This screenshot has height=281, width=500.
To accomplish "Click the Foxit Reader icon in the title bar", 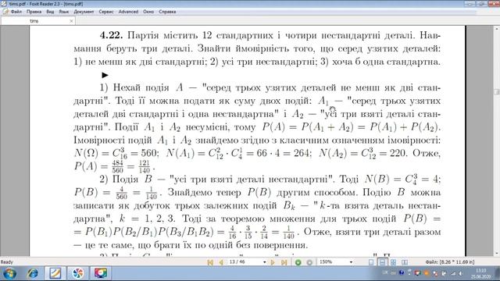I will (x=4, y=4).
